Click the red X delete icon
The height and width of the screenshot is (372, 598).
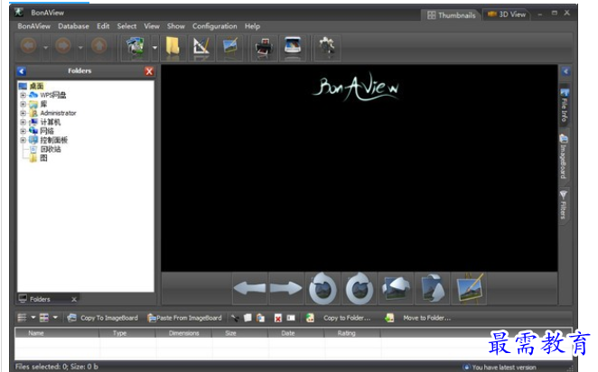(278, 318)
